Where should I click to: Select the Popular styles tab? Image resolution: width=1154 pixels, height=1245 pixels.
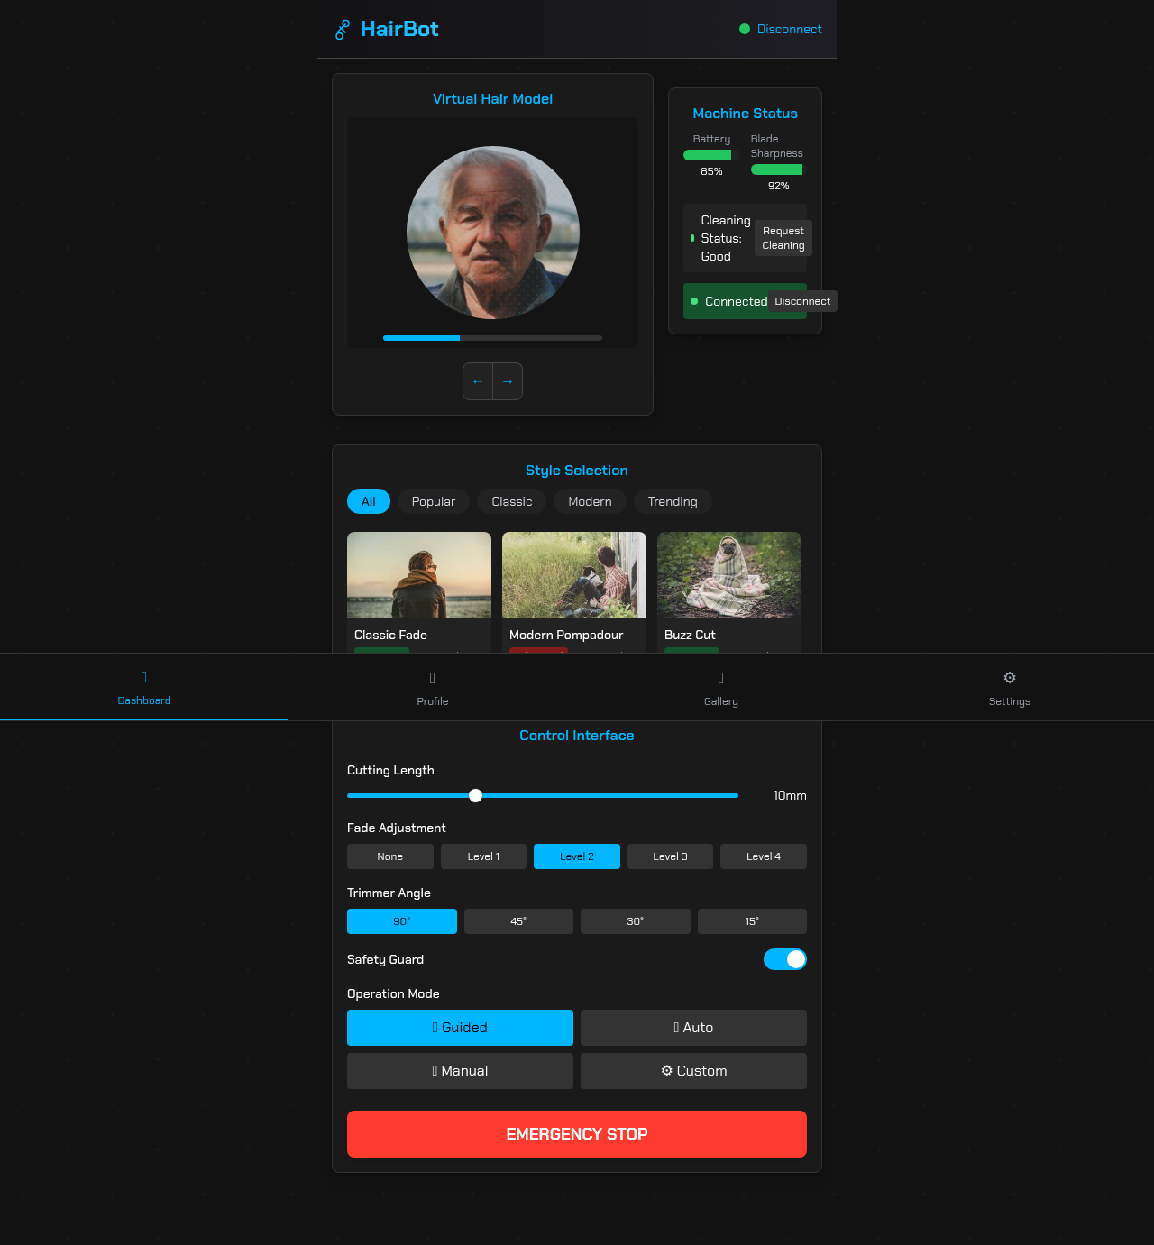(433, 501)
